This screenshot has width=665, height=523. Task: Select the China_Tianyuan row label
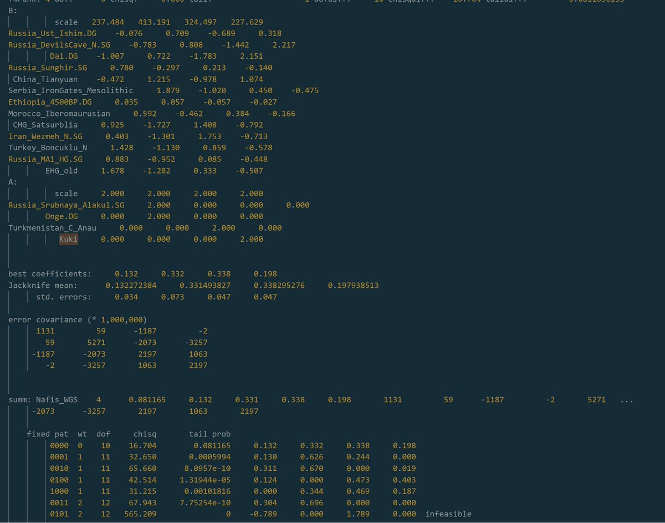pyautogui.click(x=45, y=79)
